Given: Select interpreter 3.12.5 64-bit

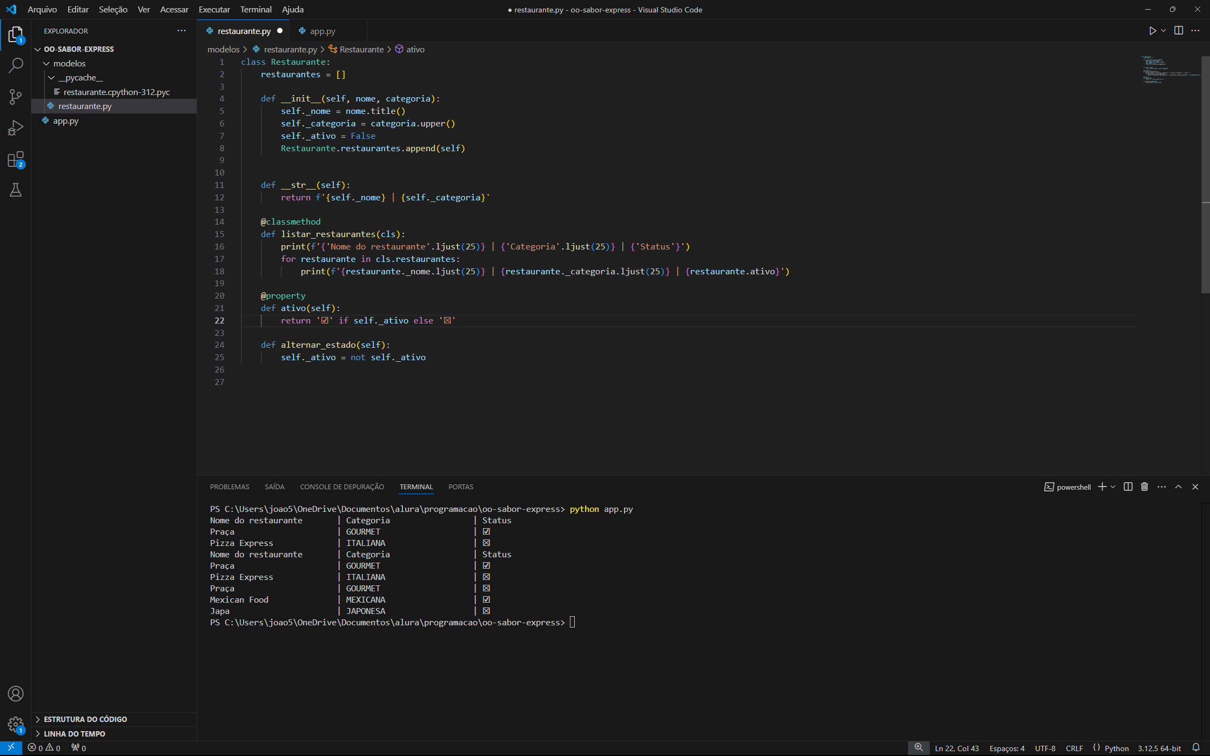Looking at the screenshot, I should point(1159,748).
